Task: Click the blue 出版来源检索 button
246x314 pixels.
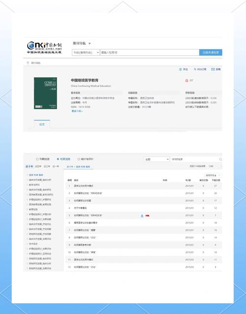Action: point(211,53)
